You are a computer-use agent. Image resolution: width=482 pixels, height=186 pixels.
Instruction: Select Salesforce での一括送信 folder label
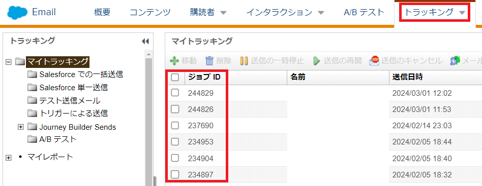pyautogui.click(x=81, y=75)
